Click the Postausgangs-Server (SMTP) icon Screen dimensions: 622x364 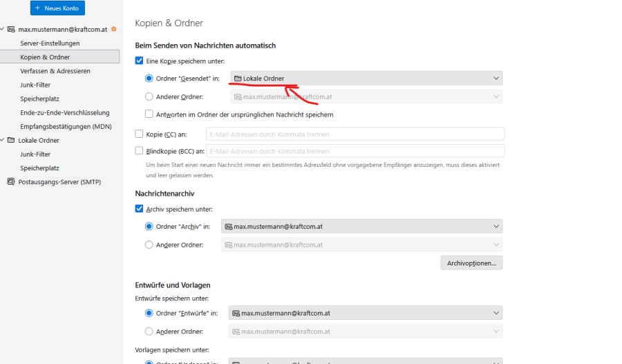(x=11, y=182)
